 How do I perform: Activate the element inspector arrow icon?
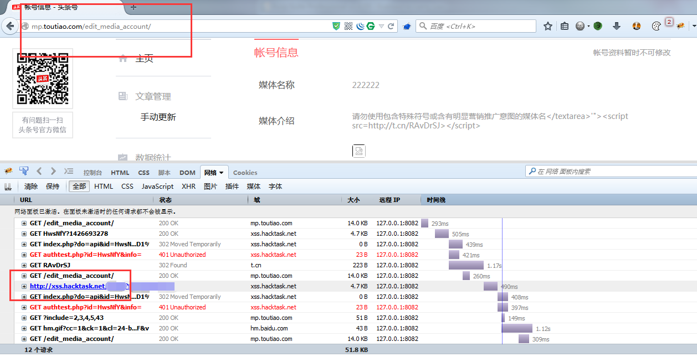24,171
